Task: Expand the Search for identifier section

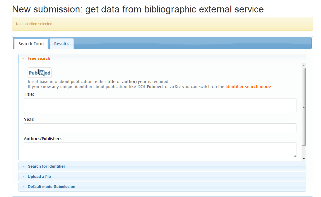Action: 46,166
